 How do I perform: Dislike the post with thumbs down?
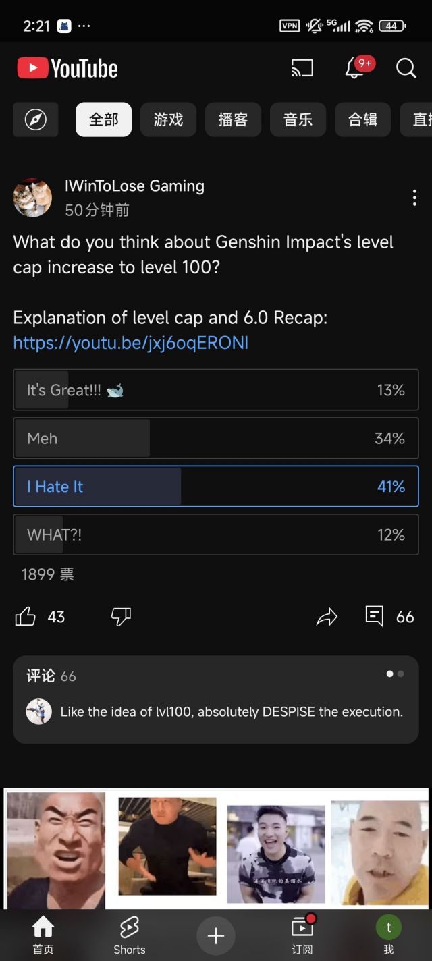click(x=121, y=616)
